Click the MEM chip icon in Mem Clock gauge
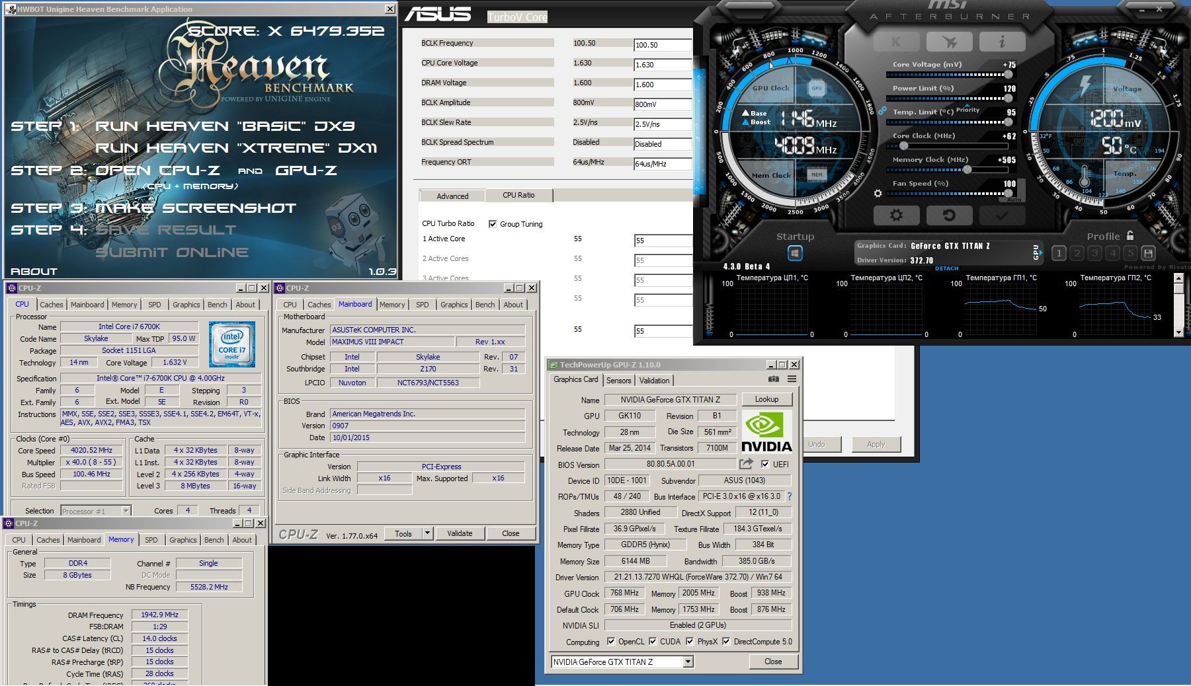 coord(817,175)
